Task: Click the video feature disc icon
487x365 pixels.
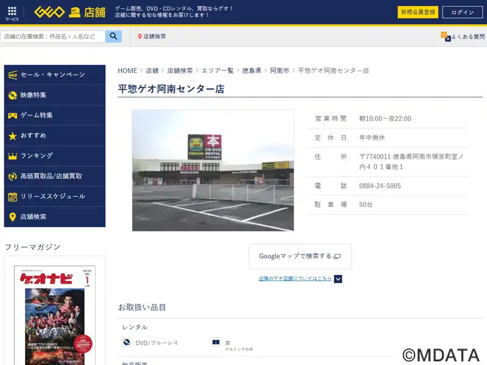Action: point(12,96)
